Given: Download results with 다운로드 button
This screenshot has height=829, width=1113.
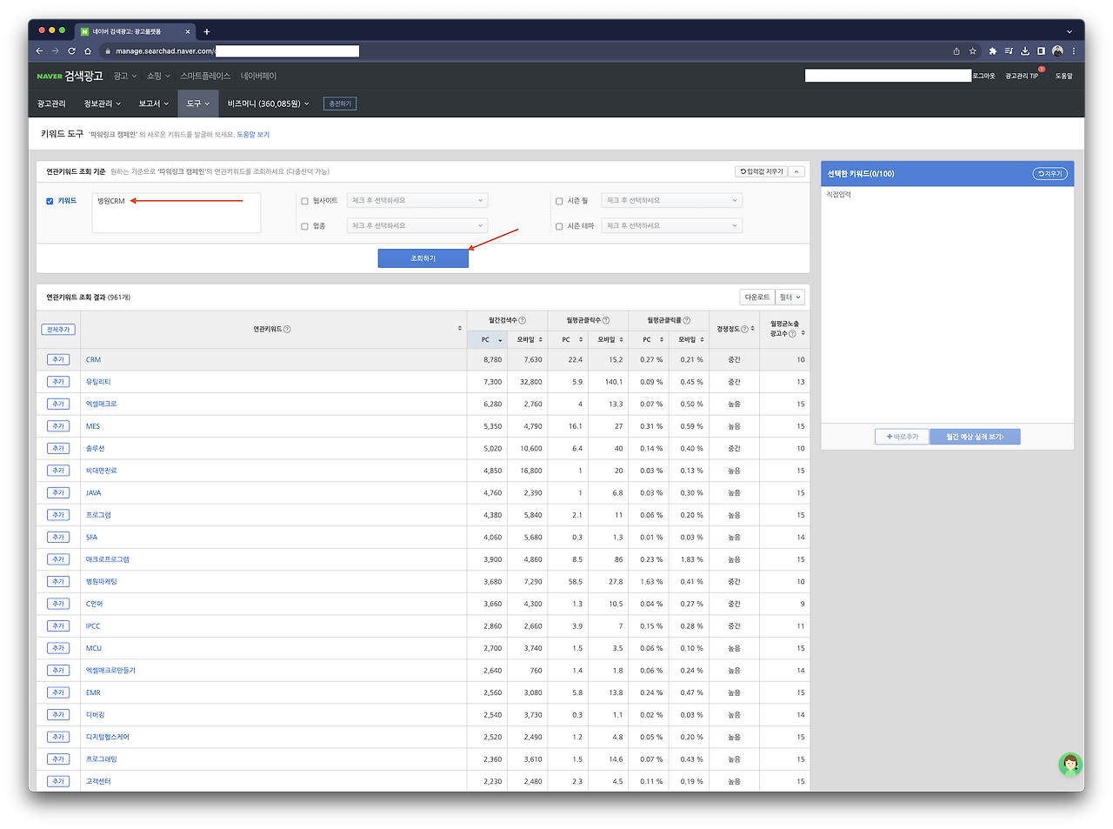Looking at the screenshot, I should (x=757, y=298).
